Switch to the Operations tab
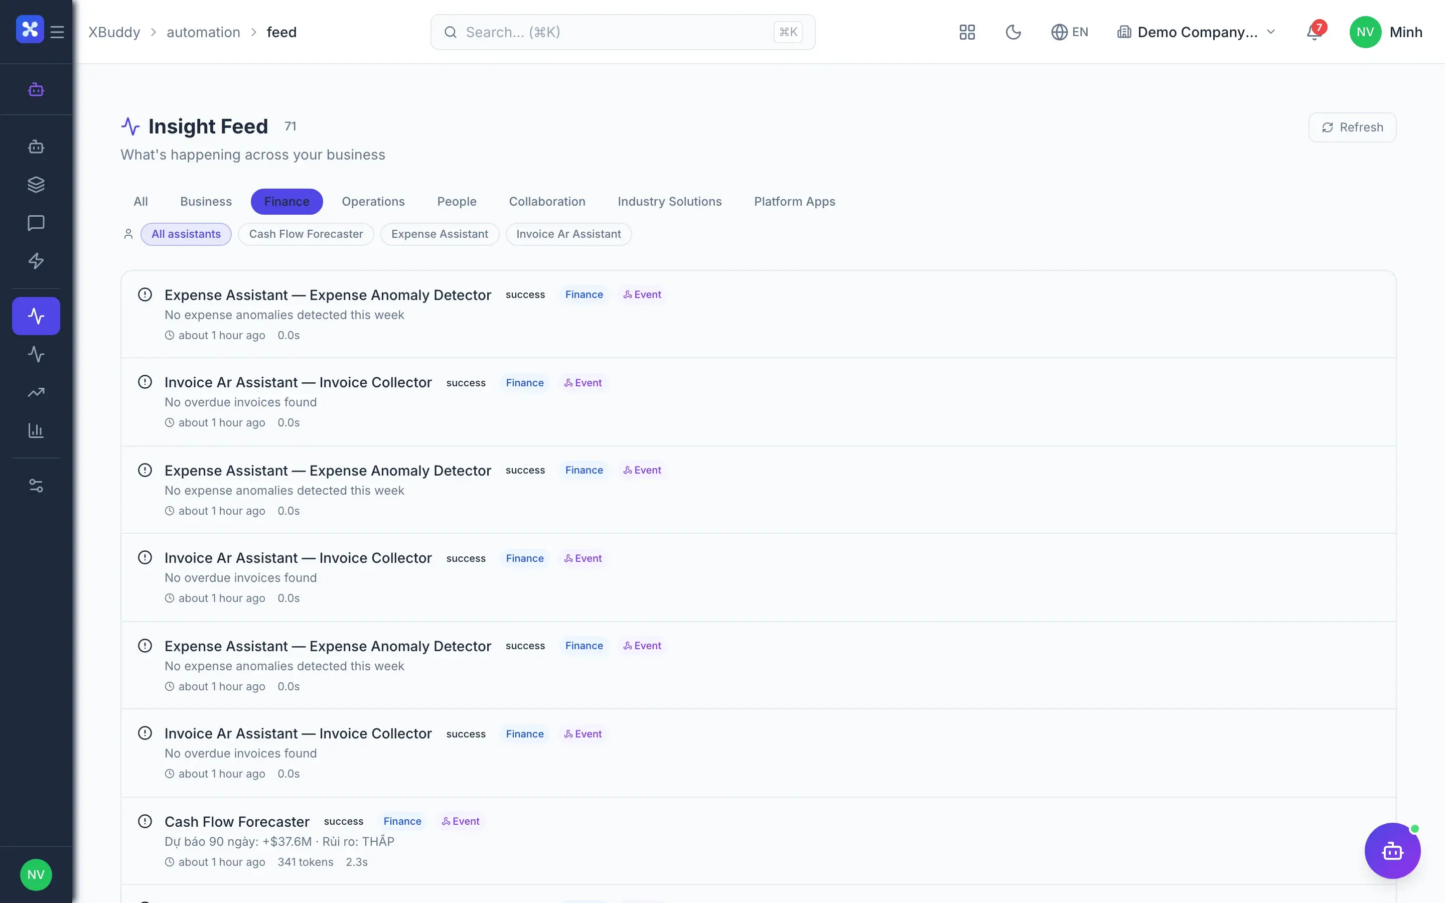1445x903 pixels. point(373,201)
